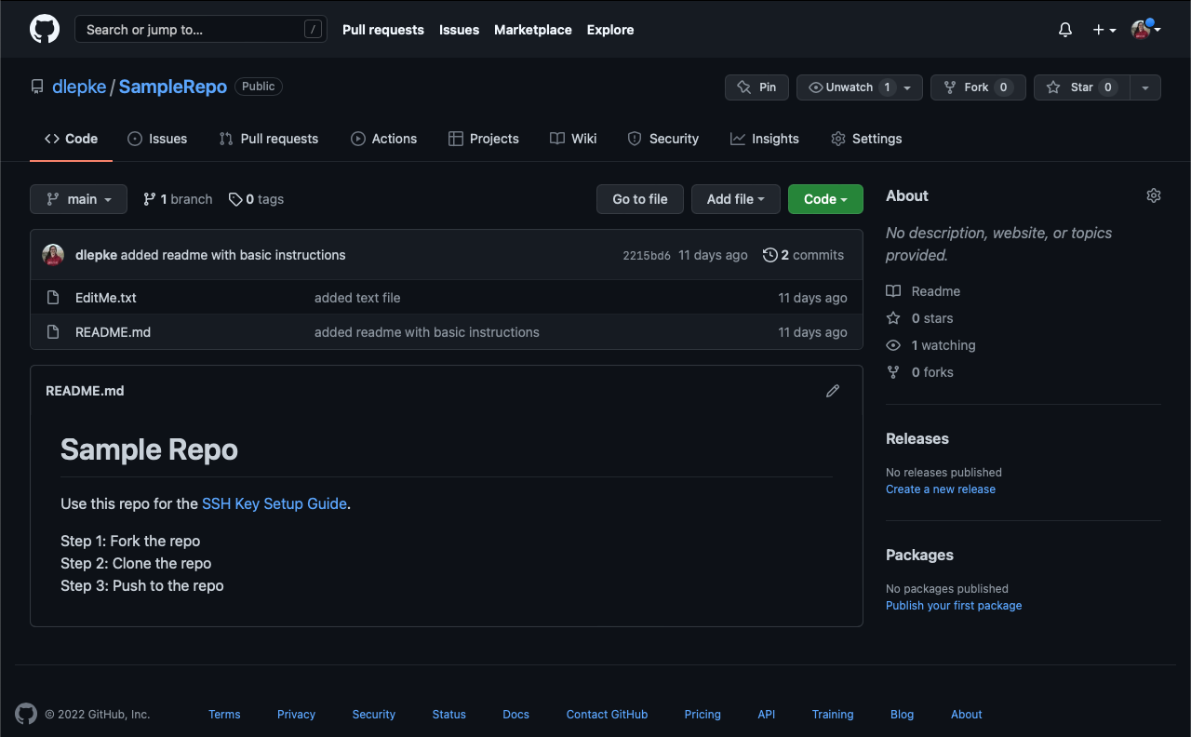Open API in the footer
Image resolution: width=1191 pixels, height=737 pixels.
point(766,715)
